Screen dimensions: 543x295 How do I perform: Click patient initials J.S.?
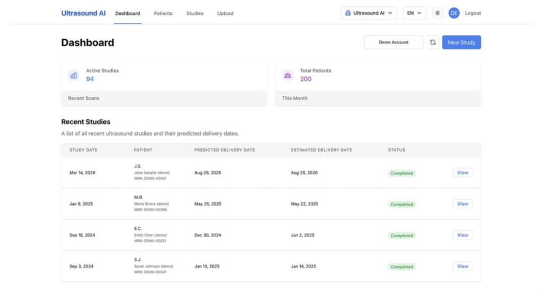pos(138,166)
